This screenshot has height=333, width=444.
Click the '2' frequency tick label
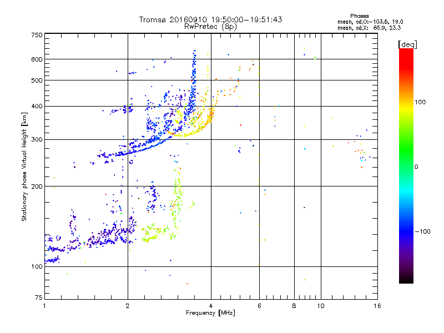[128, 306]
